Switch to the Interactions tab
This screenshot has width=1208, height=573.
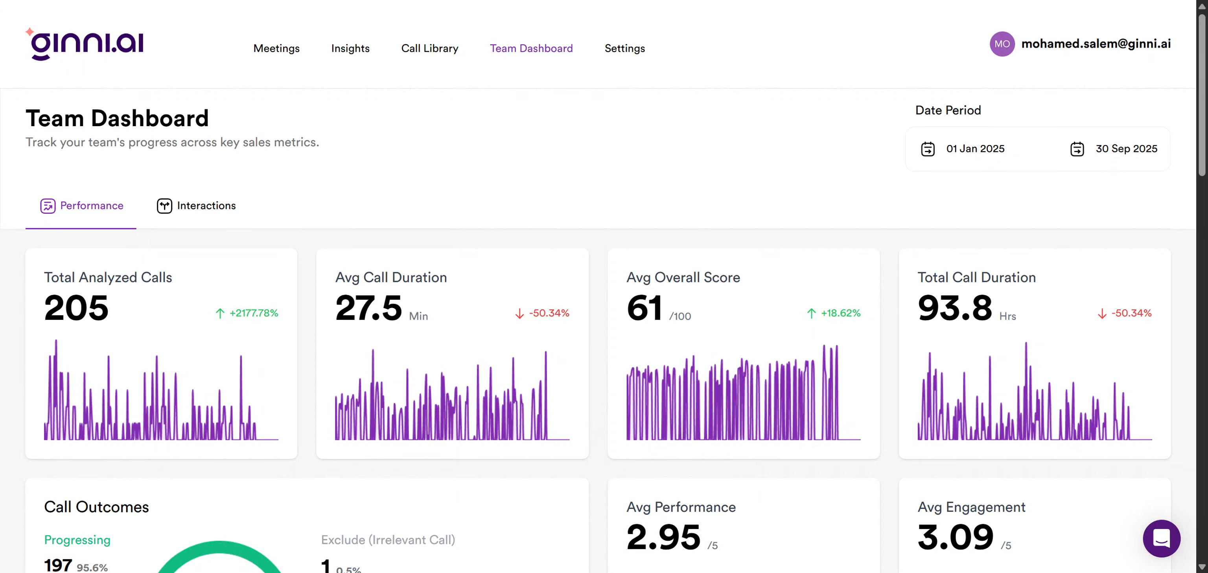pos(206,206)
